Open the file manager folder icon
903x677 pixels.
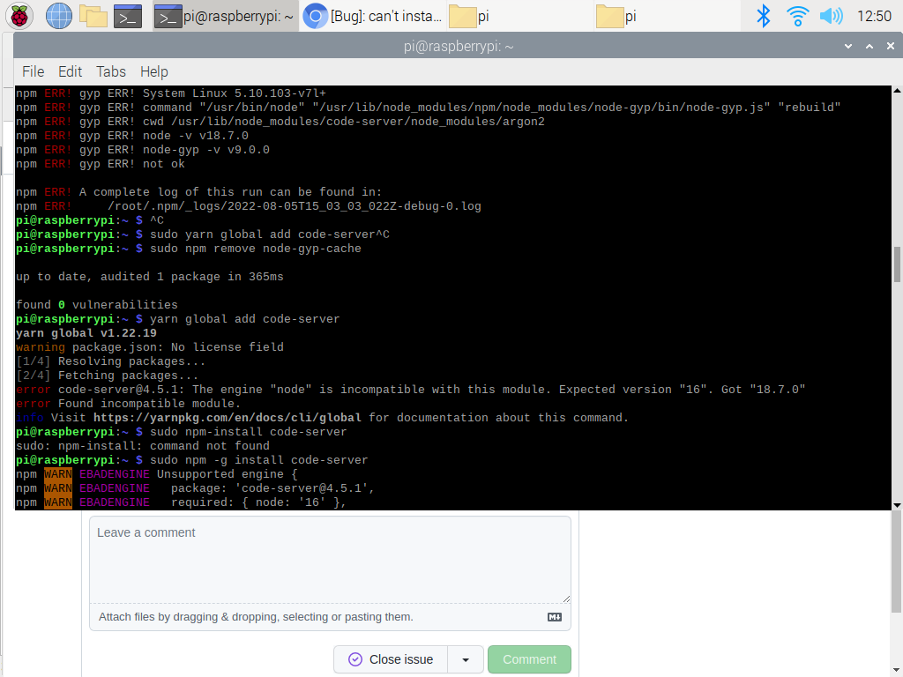93,16
